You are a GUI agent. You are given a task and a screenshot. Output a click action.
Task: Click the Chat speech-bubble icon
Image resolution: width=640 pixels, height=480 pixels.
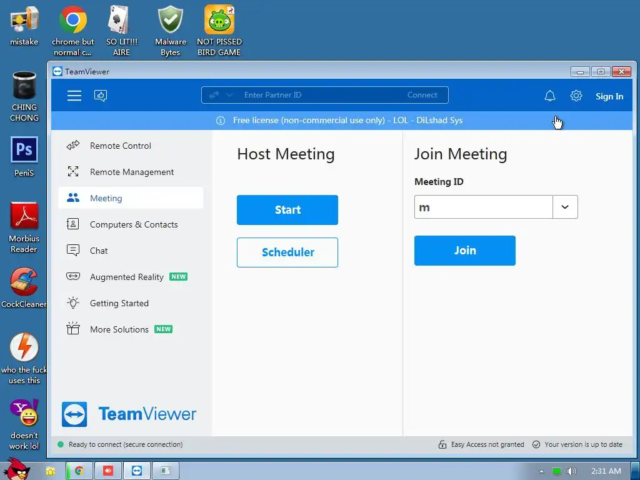coord(73,250)
